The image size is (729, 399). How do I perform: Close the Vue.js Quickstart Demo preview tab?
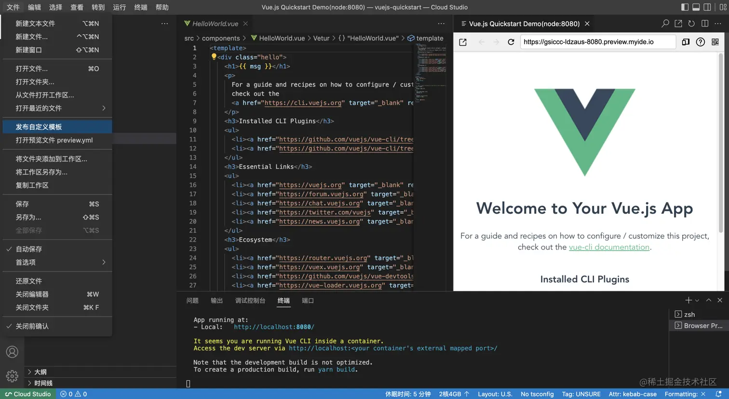click(x=587, y=24)
